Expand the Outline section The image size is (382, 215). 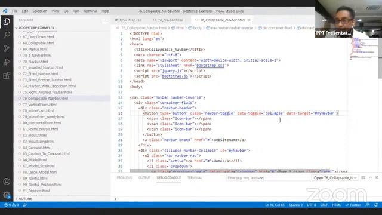[25, 199]
